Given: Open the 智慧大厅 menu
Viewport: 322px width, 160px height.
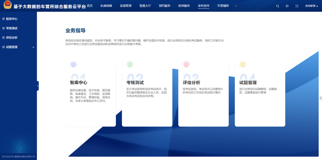Looking at the screenshot, I should click(x=145, y=6).
